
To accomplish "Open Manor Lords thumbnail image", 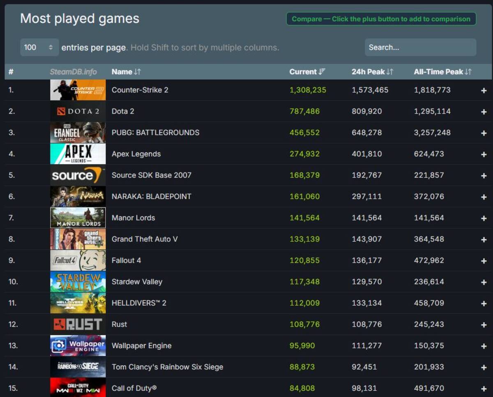I will tap(78, 218).
